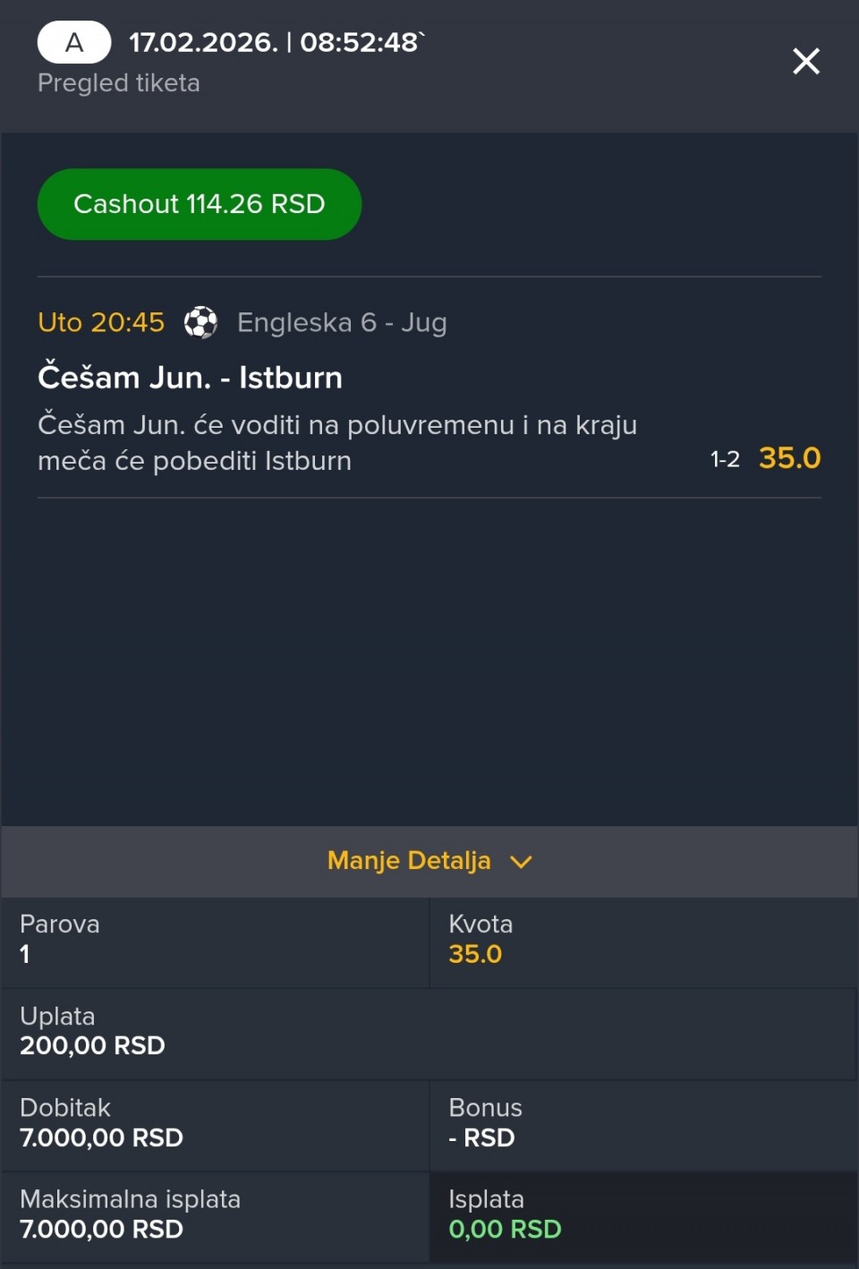Image resolution: width=859 pixels, height=1269 pixels.
Task: Select the Kvota 35.0 summary cell
Action: (642, 941)
